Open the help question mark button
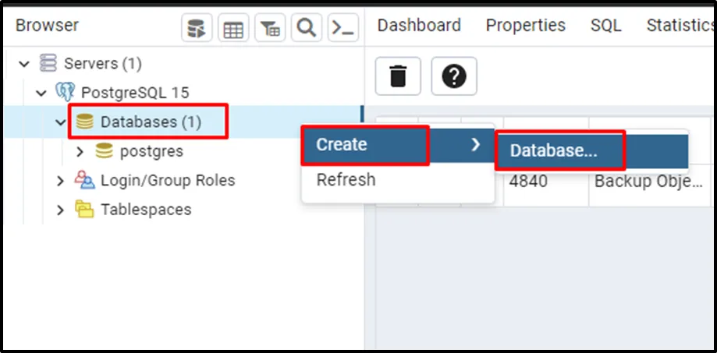Viewport: 717px width, 353px height. point(453,76)
